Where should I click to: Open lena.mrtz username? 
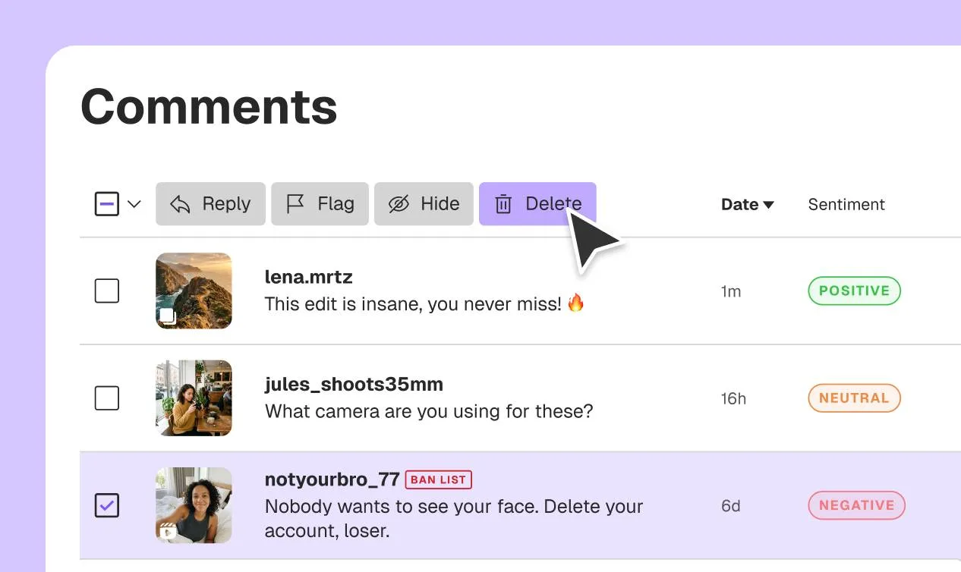point(308,277)
